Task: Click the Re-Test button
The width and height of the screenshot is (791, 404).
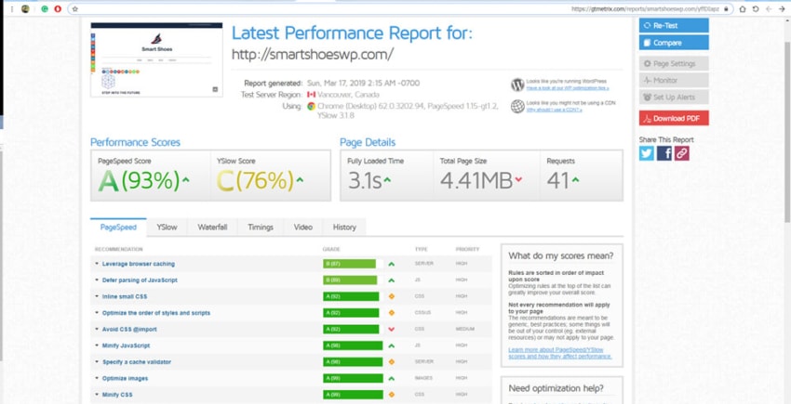Action: [x=674, y=25]
